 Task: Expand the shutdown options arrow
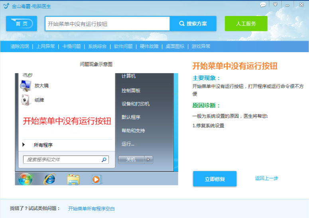click(x=148, y=160)
